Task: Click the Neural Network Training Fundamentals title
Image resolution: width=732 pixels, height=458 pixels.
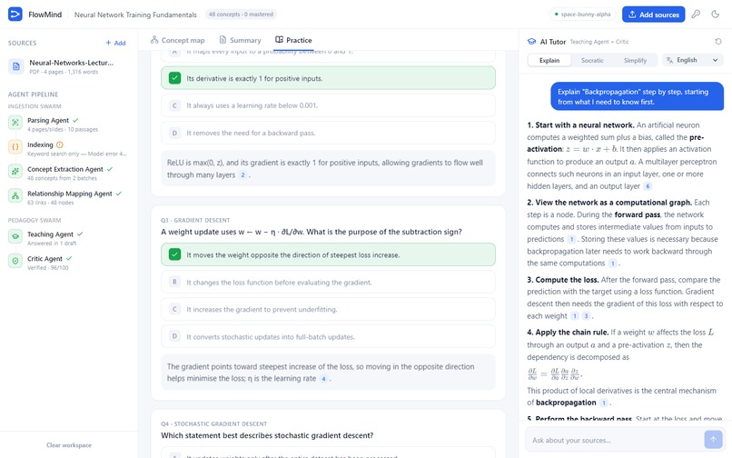Action: pos(135,15)
